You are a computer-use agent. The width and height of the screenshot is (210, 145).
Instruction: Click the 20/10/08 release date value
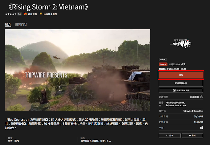click(198, 116)
